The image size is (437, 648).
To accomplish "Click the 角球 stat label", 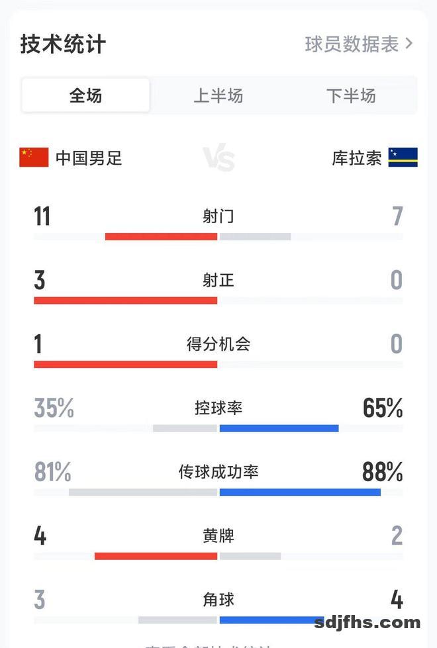I will click(x=218, y=600).
